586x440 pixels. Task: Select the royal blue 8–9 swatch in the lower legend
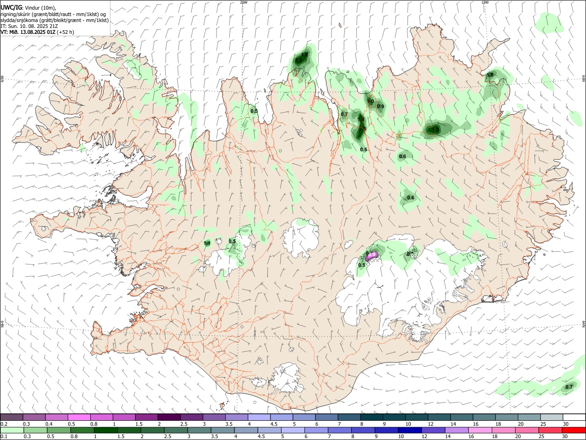click(363, 430)
